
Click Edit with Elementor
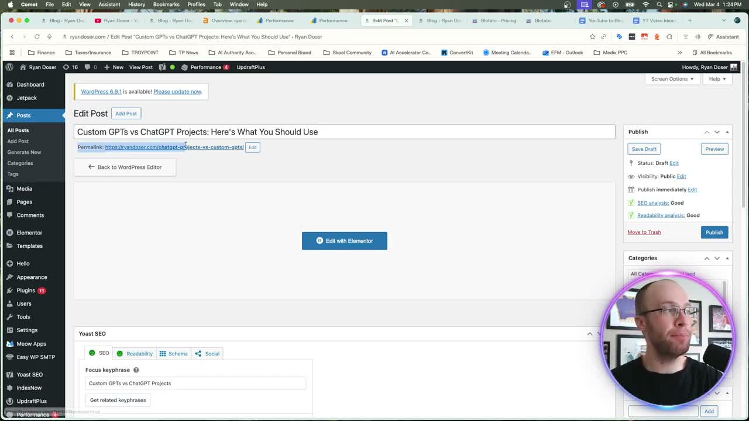click(x=345, y=241)
